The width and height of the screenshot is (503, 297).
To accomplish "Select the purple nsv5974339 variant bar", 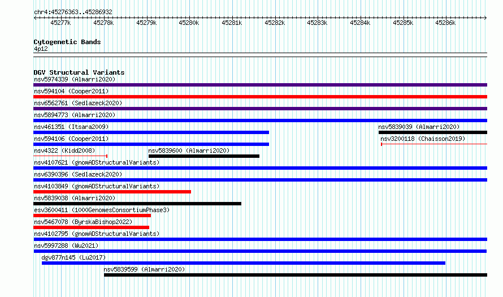I will [260, 85].
